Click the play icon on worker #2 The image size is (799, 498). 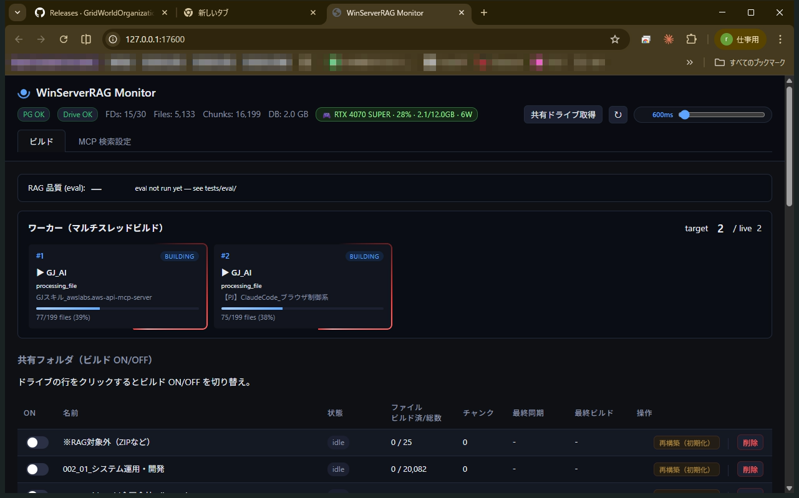point(226,272)
